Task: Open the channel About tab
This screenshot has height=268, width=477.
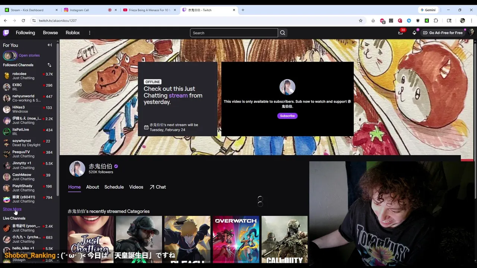Action: (x=92, y=187)
